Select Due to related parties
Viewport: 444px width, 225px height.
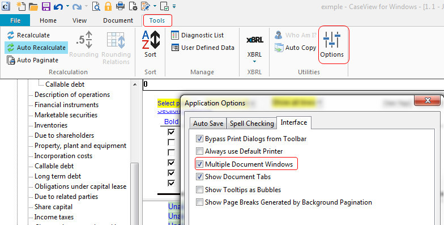pos(66,197)
